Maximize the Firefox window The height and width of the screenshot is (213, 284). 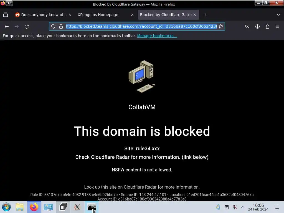(266, 3)
